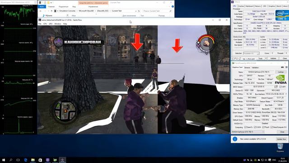Click Microsoft Xbox360 in Explorer breadcrumb

[x=86, y=11]
